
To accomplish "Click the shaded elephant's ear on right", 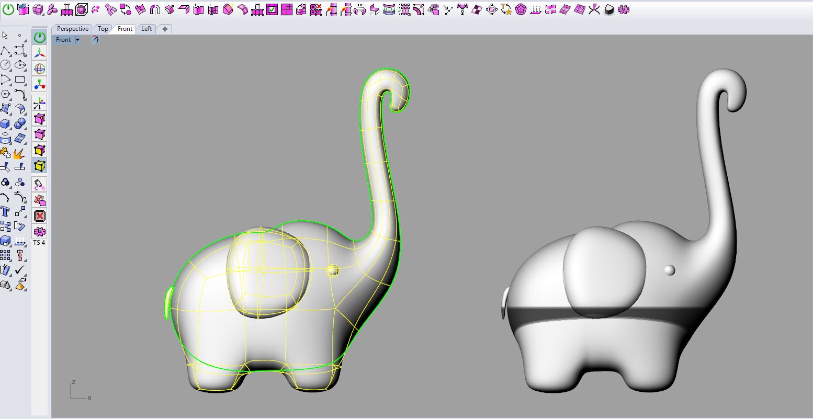I will click(x=604, y=273).
